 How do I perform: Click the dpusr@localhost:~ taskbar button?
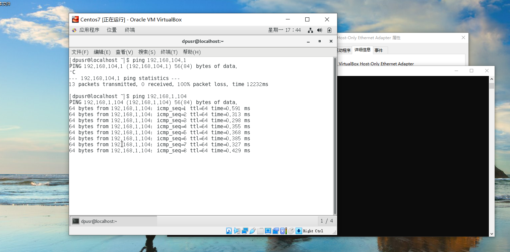pyautogui.click(x=113, y=221)
